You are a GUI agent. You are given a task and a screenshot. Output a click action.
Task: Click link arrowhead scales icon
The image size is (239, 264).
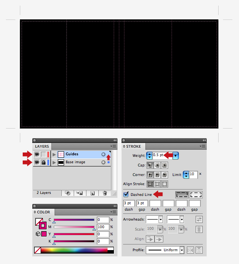click(x=199, y=229)
